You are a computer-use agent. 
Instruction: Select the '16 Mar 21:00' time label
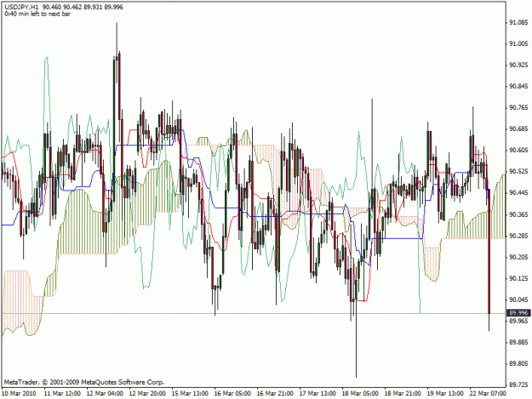(275, 394)
